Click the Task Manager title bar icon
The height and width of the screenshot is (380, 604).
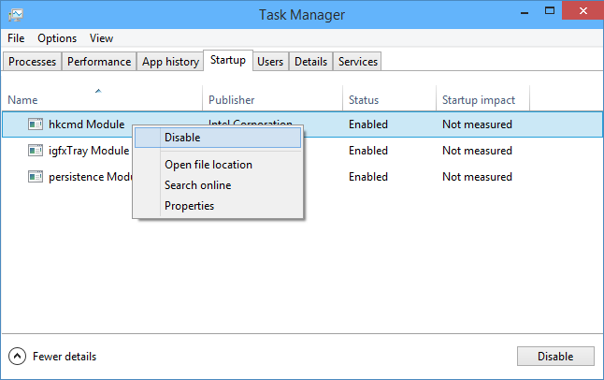(x=16, y=15)
